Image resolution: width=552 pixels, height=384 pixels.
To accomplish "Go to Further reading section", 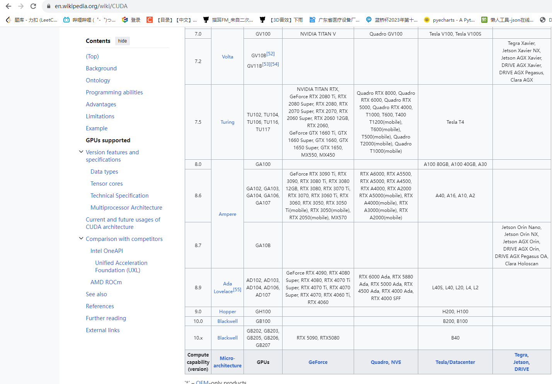I will [106, 318].
